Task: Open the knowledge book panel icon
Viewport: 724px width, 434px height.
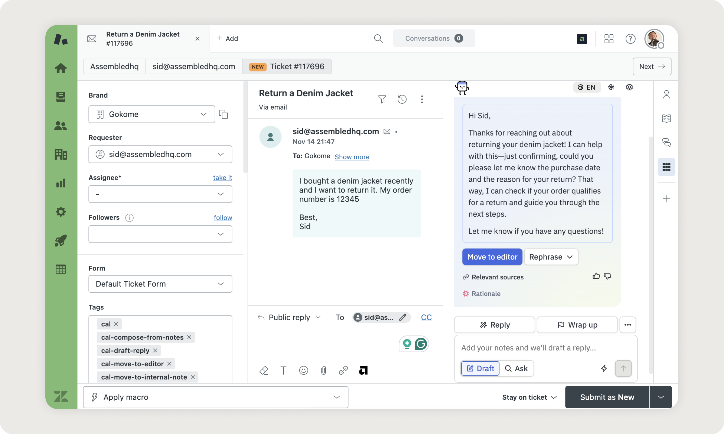Action: coord(666,118)
